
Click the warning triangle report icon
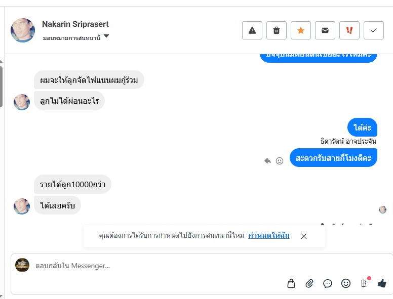coord(252,30)
